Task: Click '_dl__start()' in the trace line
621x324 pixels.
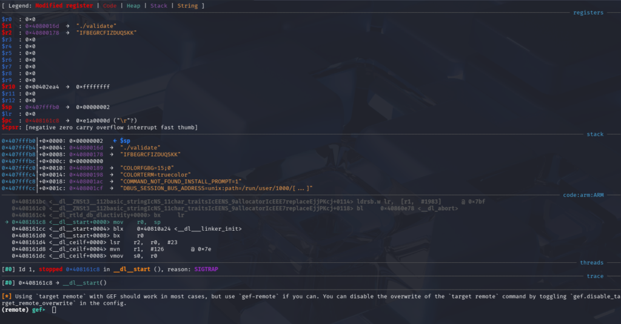Action: (x=84, y=283)
